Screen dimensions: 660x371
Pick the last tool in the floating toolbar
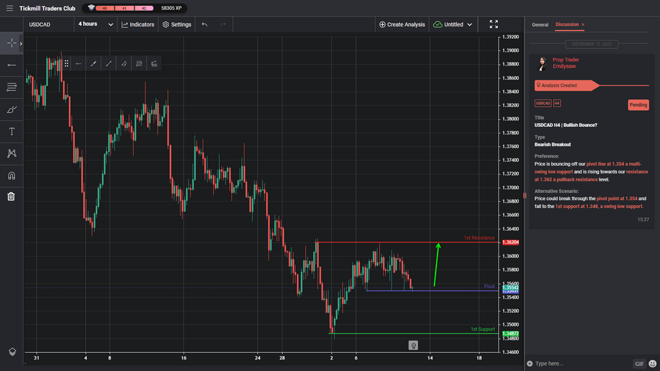pos(154,63)
